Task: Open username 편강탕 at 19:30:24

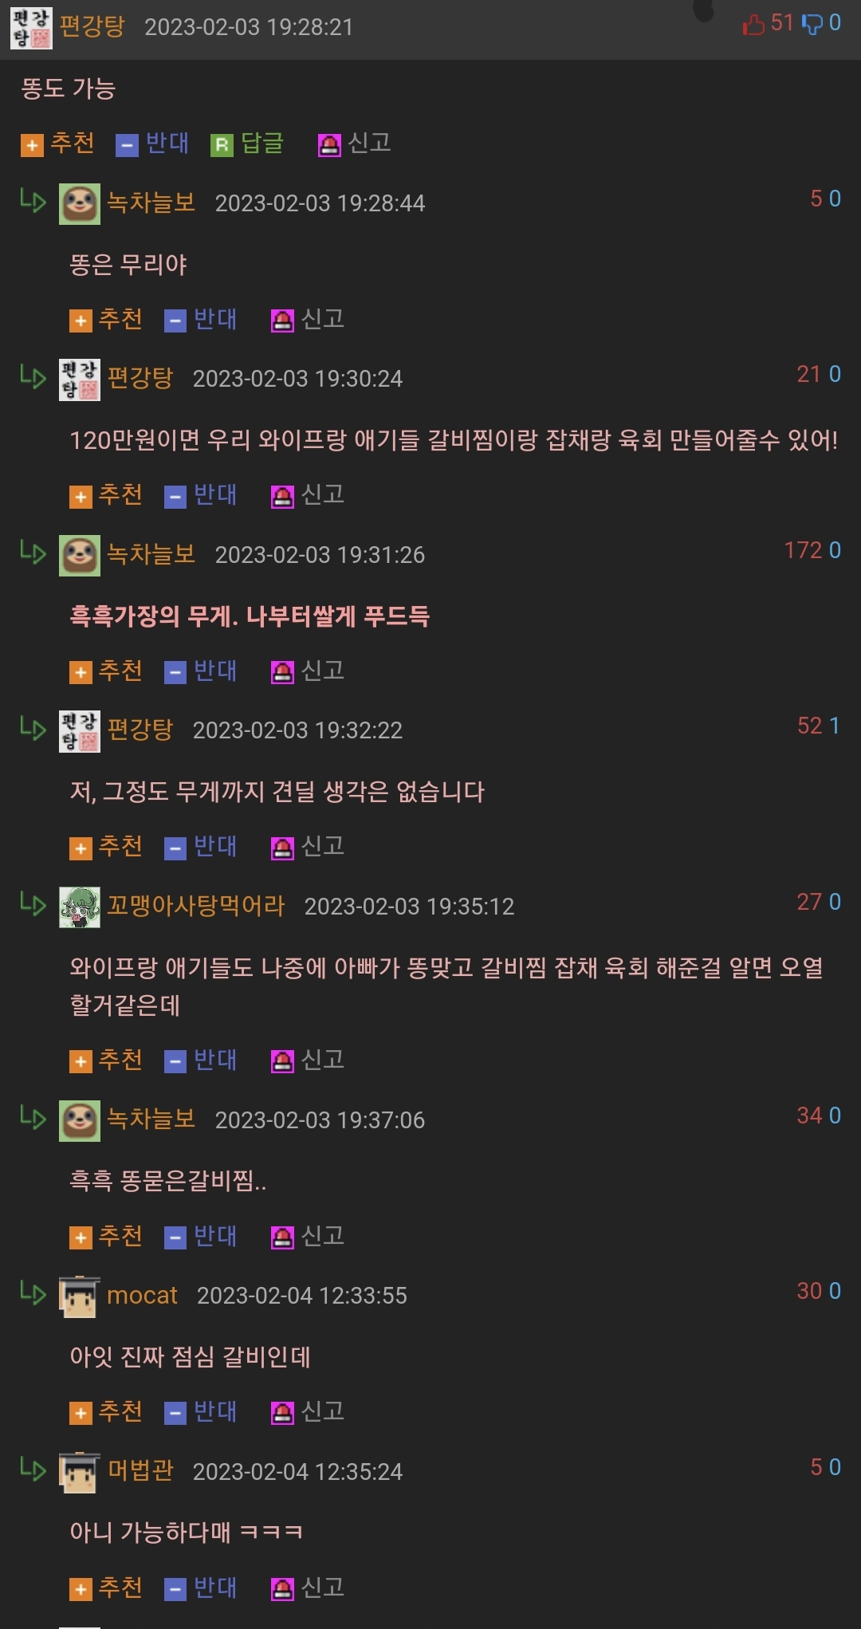Action: point(140,378)
